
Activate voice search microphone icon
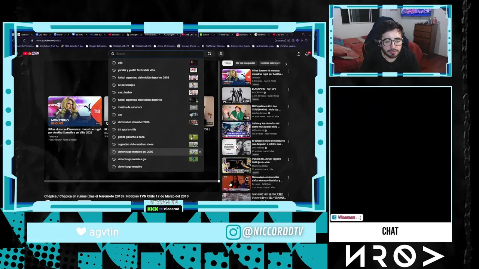[221, 54]
